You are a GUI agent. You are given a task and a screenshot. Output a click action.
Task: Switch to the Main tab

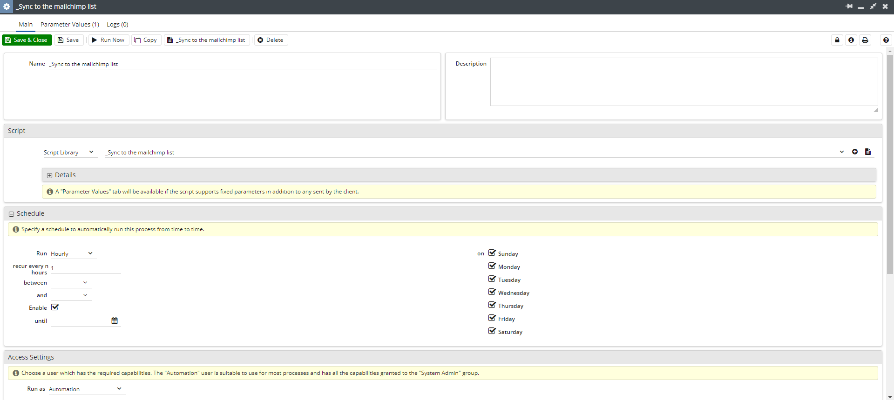(x=26, y=24)
